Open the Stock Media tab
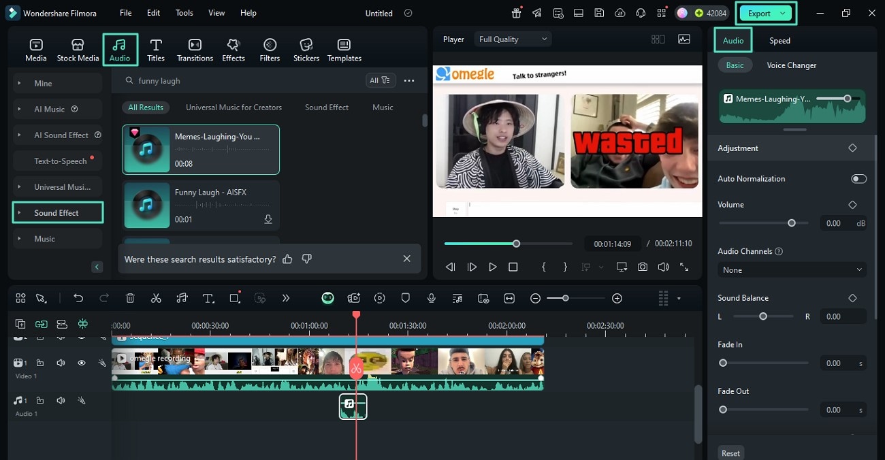This screenshot has width=885, height=460. coord(78,50)
